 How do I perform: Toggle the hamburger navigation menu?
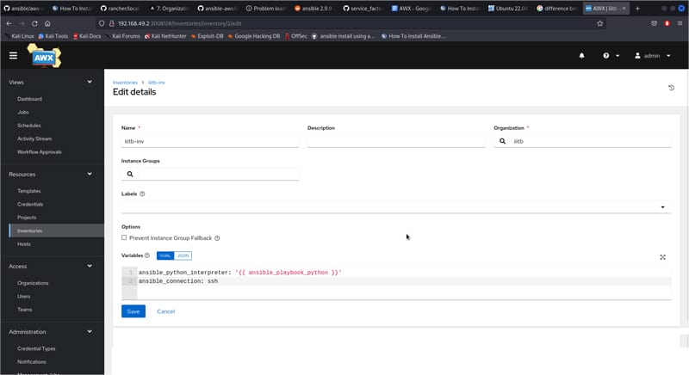click(x=13, y=55)
